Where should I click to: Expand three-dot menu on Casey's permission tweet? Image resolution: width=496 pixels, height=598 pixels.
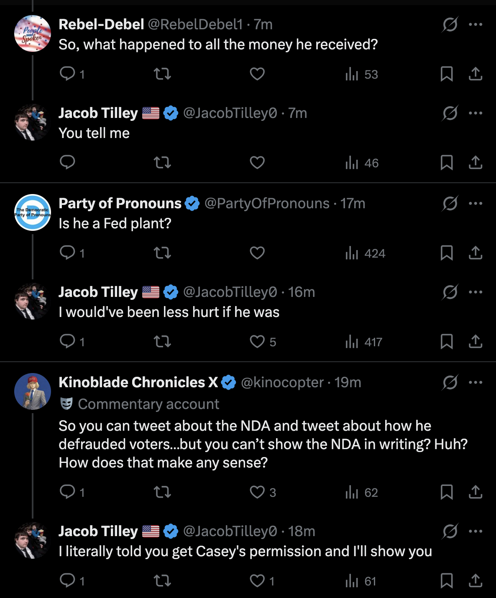point(476,532)
